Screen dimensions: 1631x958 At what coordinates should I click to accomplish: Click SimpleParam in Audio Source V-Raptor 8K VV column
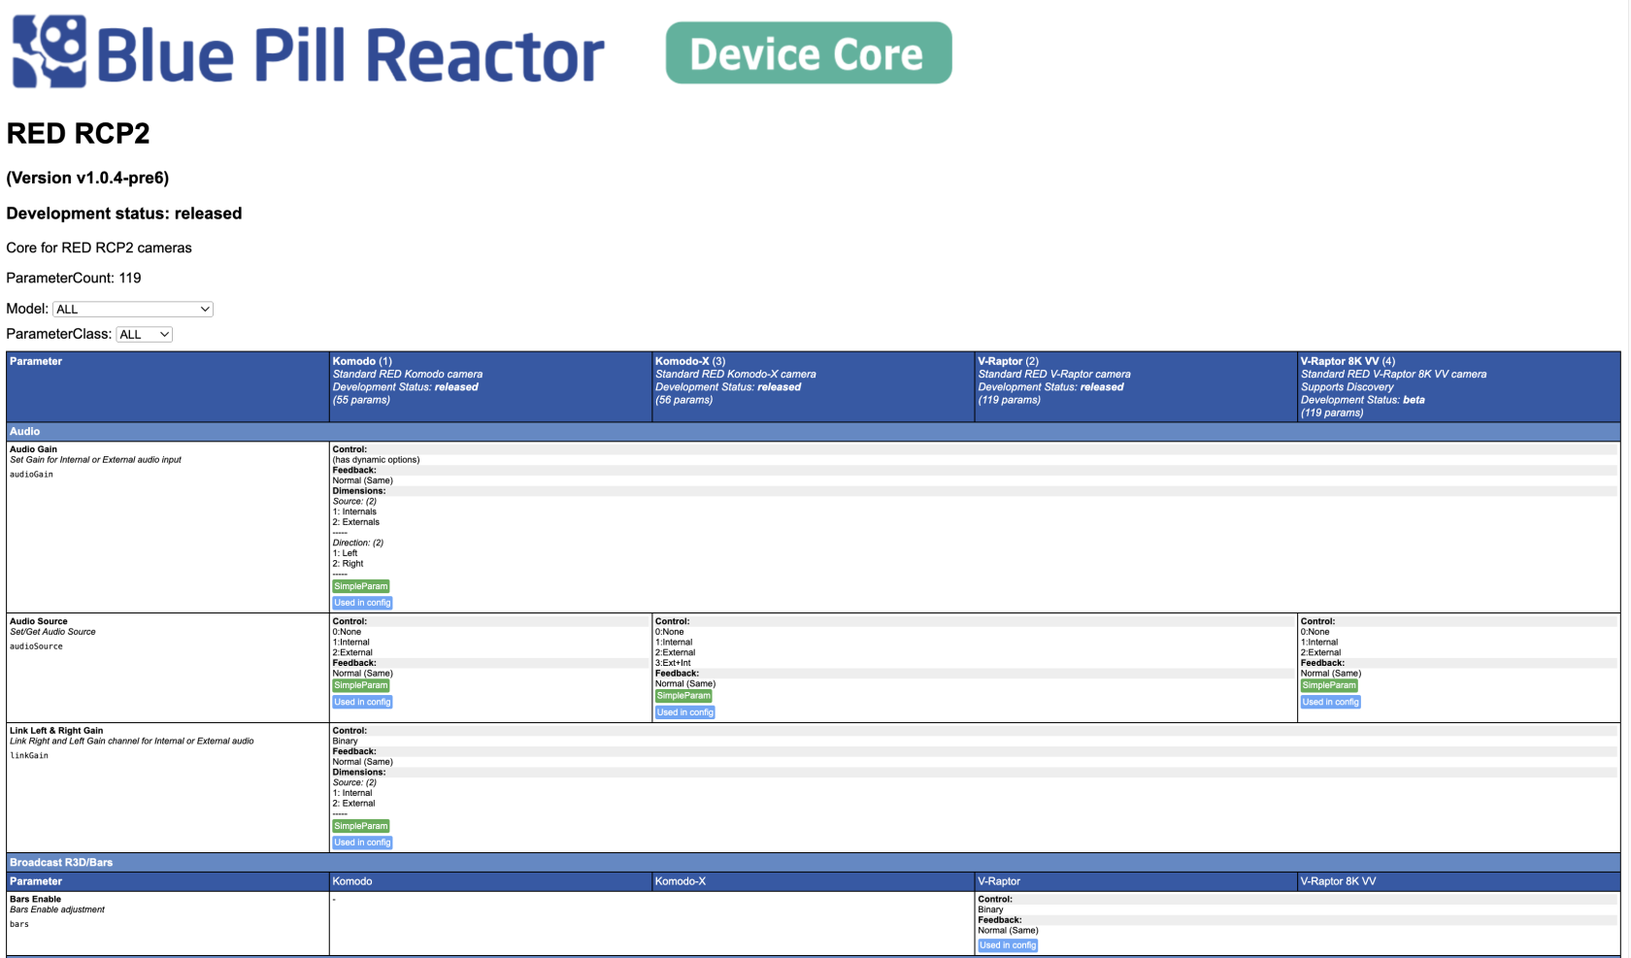1329,685
